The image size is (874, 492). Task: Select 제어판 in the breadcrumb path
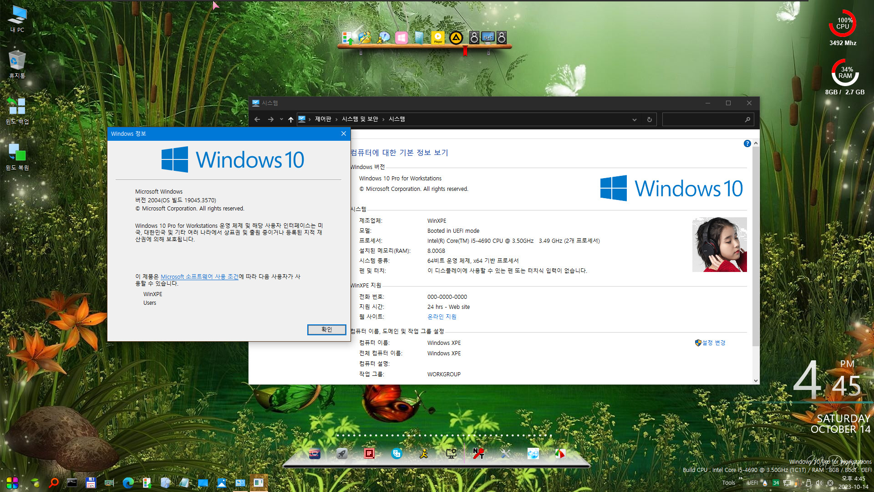323,119
